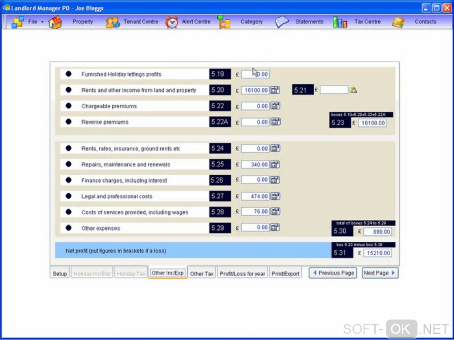Click the 474.00 legal costs field
454x340 pixels.
pyautogui.click(x=255, y=196)
